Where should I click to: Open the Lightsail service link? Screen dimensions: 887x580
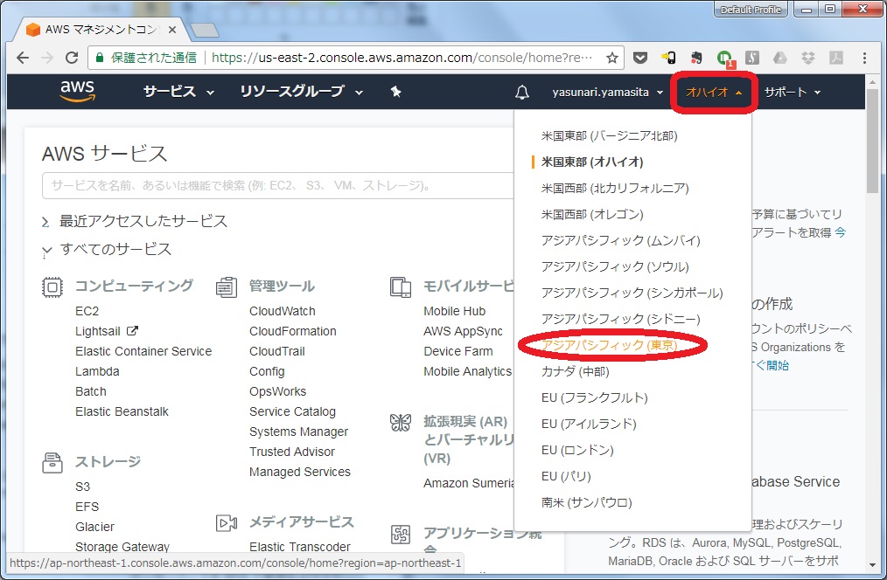(x=98, y=332)
